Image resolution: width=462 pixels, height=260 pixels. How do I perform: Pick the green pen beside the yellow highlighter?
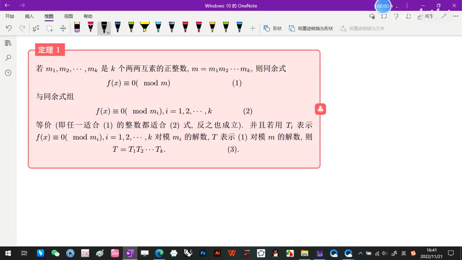click(x=131, y=27)
